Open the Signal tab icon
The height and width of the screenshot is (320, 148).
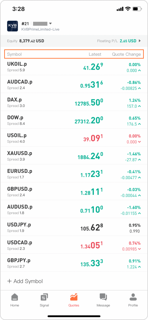(x=44, y=297)
